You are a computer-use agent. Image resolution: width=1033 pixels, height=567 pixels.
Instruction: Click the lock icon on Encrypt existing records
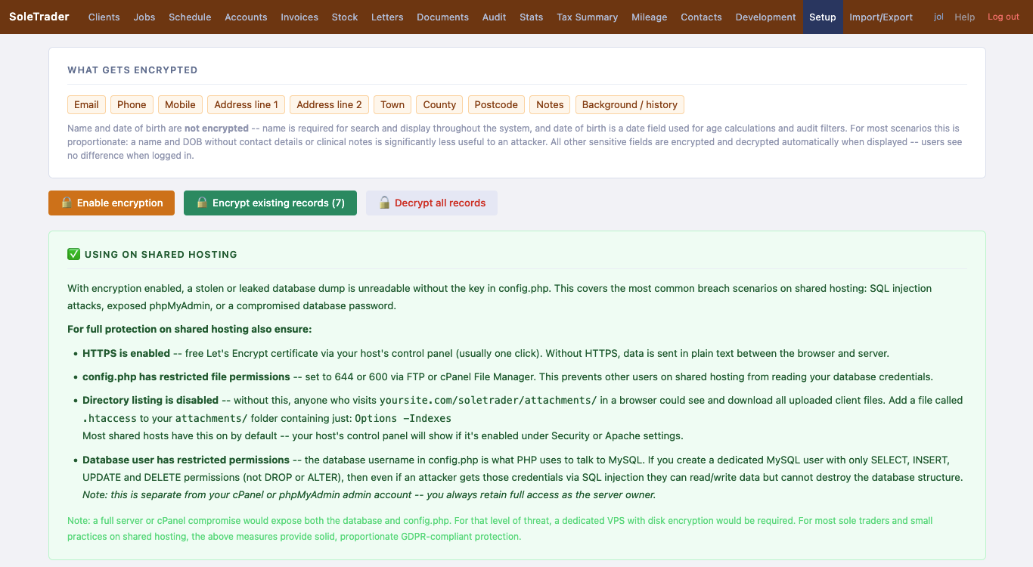point(202,203)
